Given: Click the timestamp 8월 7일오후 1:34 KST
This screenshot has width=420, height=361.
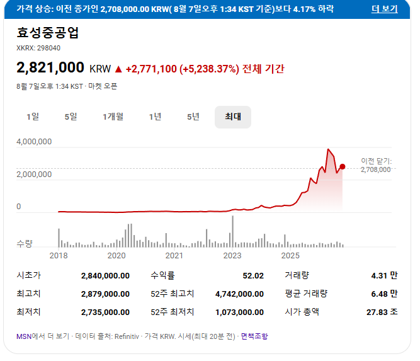Looking at the screenshot, I should point(50,86).
